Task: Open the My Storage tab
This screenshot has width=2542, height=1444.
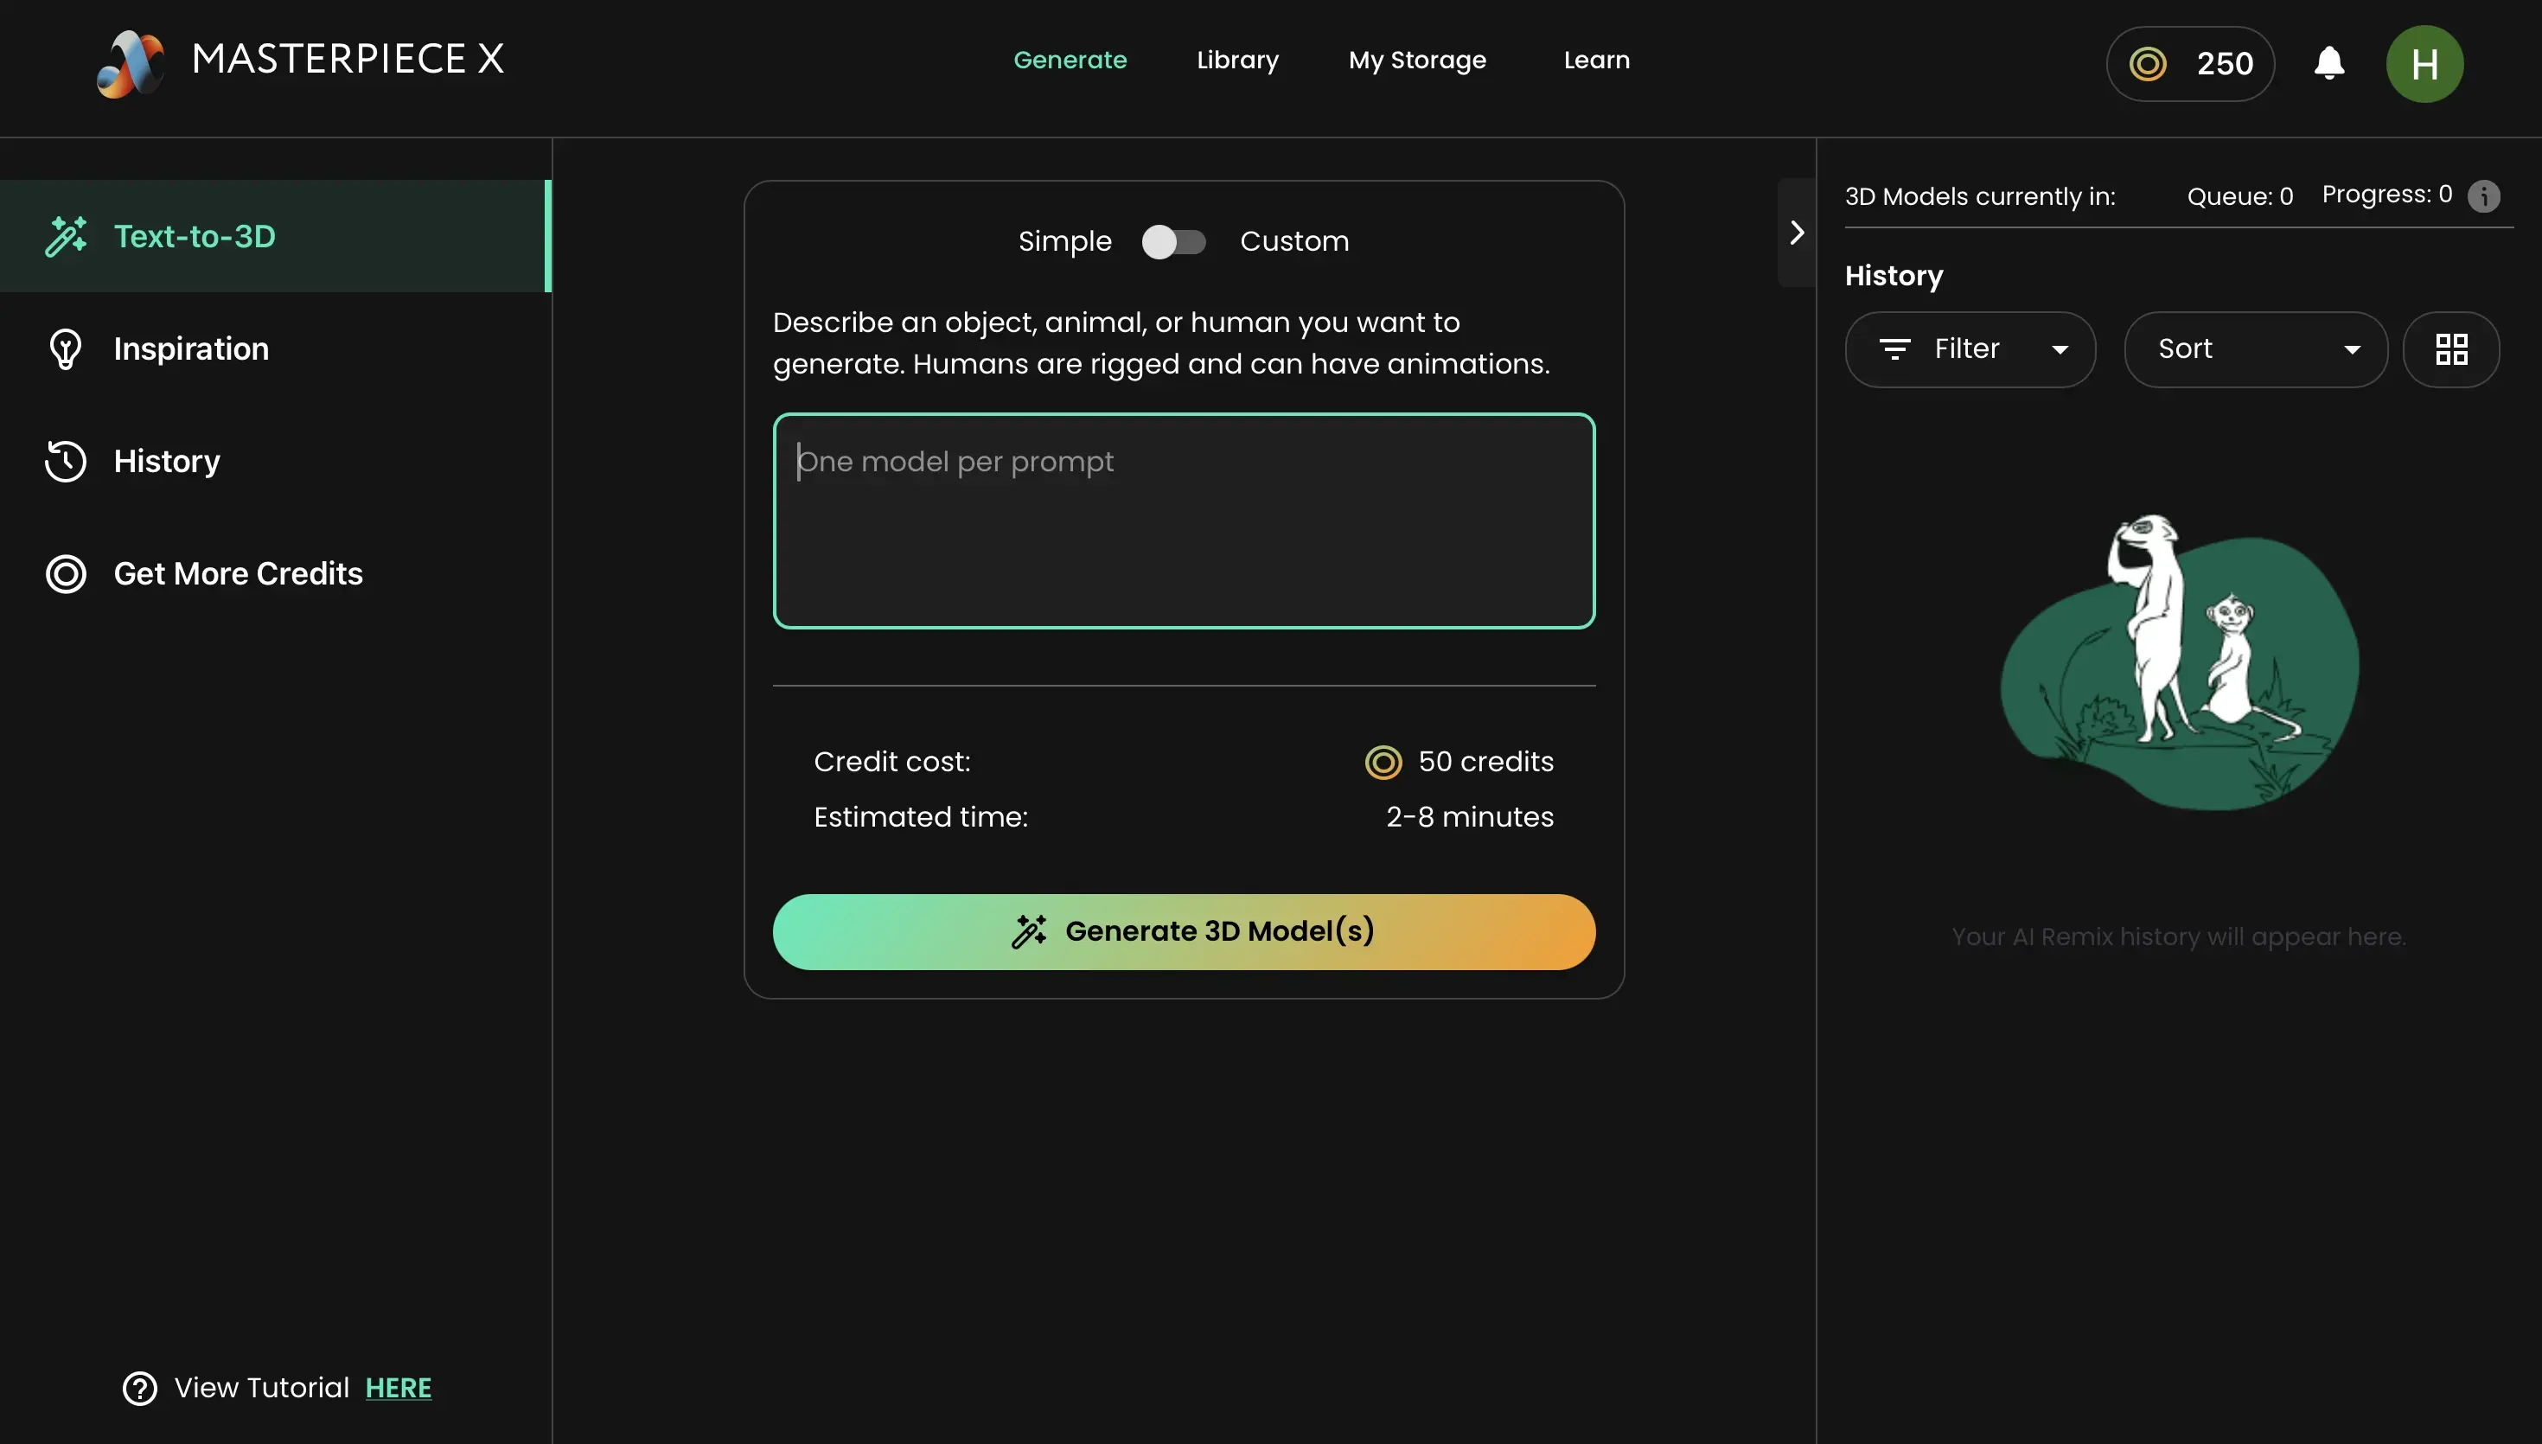Action: tap(1417, 61)
